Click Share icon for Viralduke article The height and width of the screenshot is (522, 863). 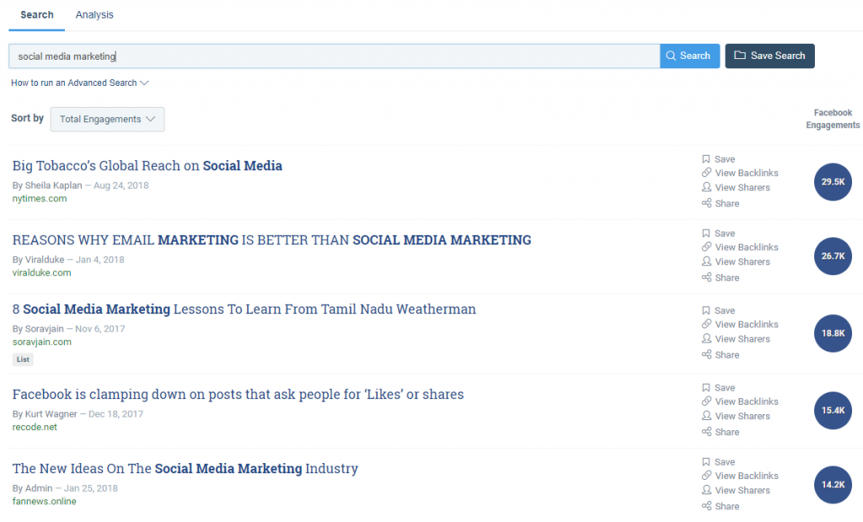click(707, 278)
